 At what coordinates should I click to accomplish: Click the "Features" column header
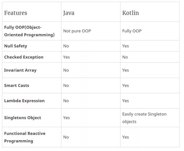pos(16,13)
